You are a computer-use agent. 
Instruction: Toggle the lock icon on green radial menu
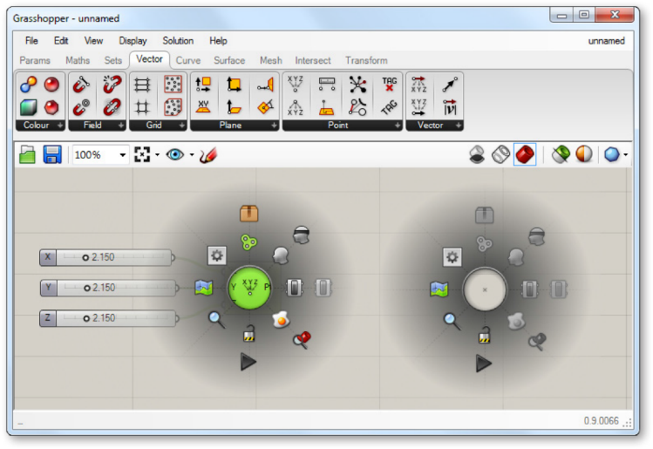248,335
